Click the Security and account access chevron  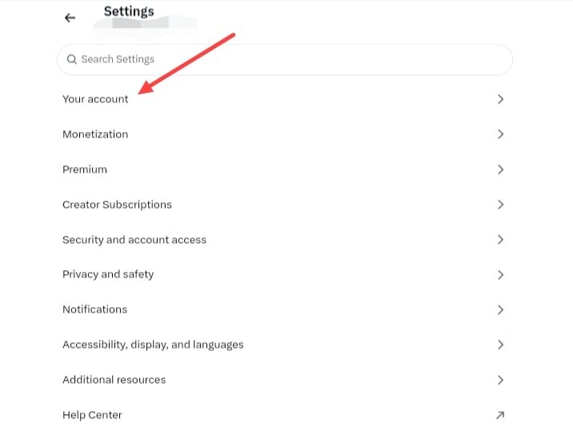501,240
